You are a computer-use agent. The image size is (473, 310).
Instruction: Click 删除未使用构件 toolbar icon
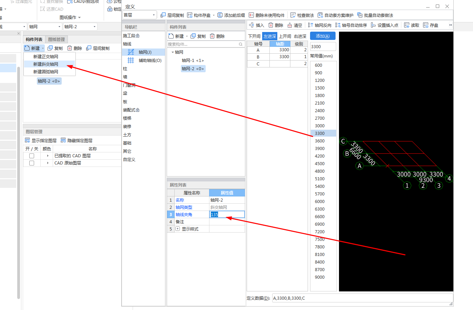click(251, 15)
